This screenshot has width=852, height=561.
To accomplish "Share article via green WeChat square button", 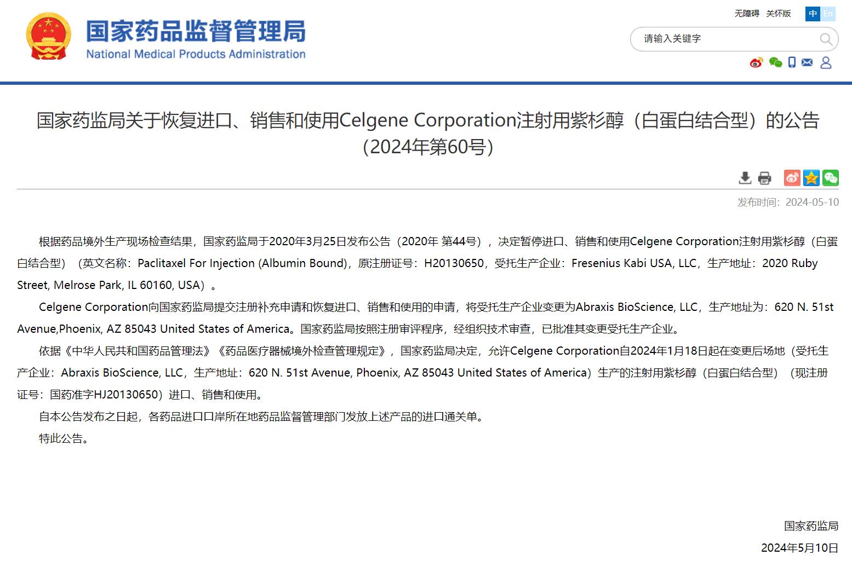I will (831, 178).
